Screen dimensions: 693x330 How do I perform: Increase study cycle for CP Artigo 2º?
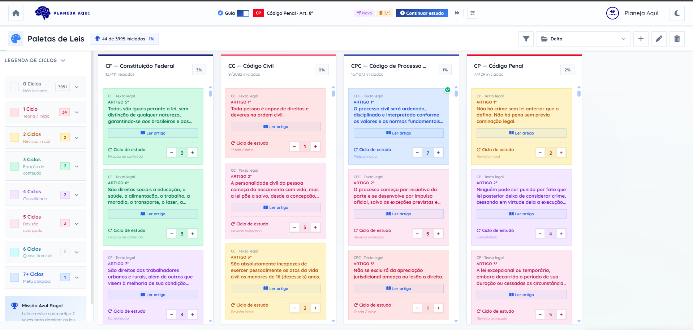(561, 234)
